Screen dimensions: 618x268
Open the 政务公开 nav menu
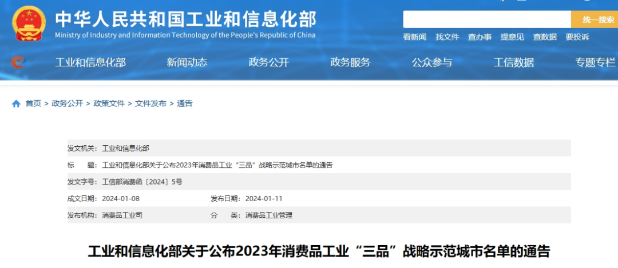[x=269, y=62]
